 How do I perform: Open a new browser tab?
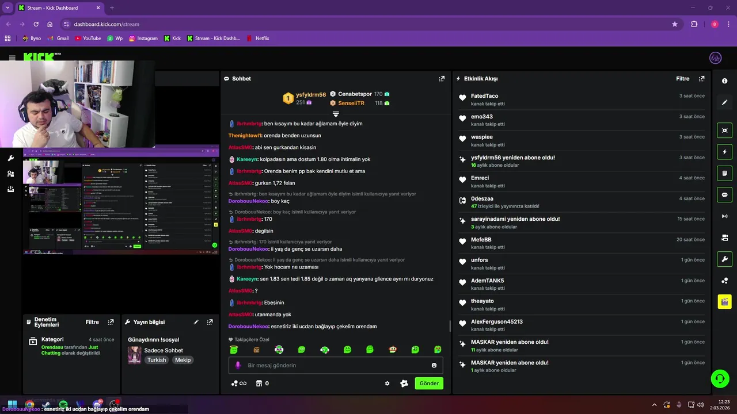(x=112, y=8)
